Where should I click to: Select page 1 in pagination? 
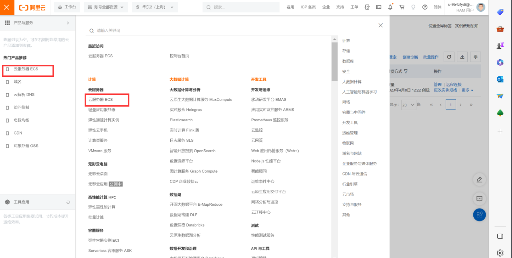(450, 105)
